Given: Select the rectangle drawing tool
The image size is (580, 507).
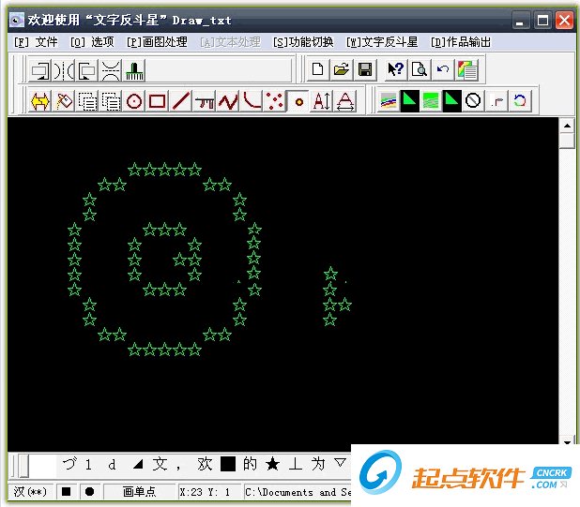Looking at the screenshot, I should point(158,101).
